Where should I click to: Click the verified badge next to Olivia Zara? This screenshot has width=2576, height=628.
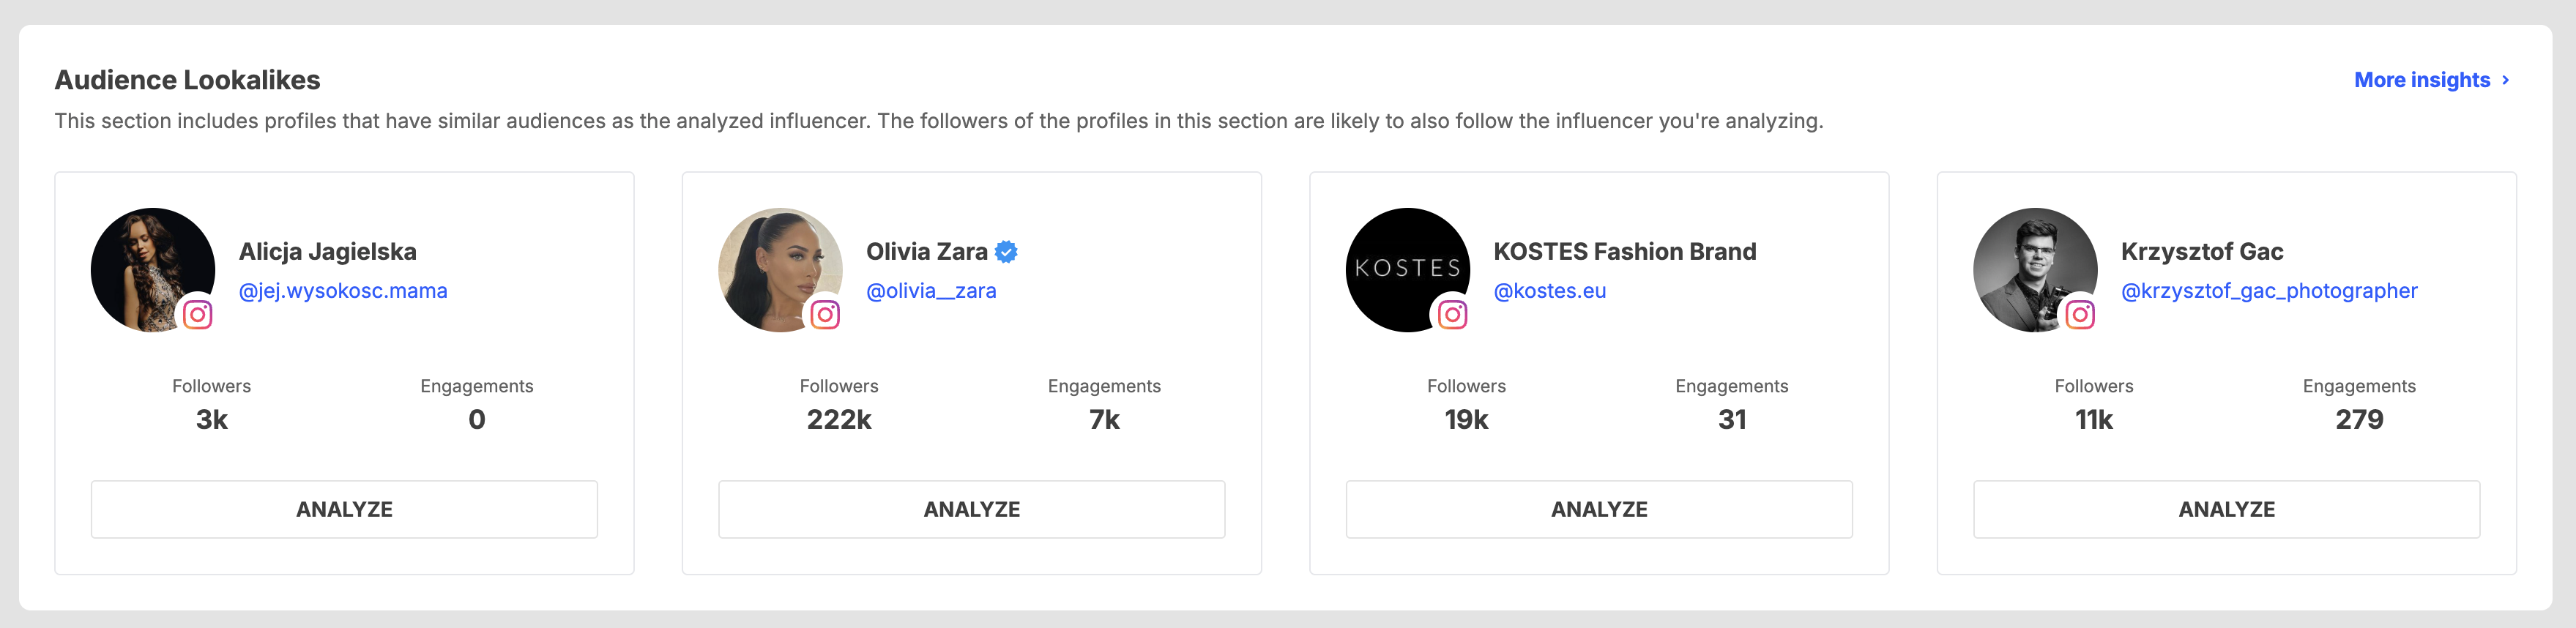1007,252
